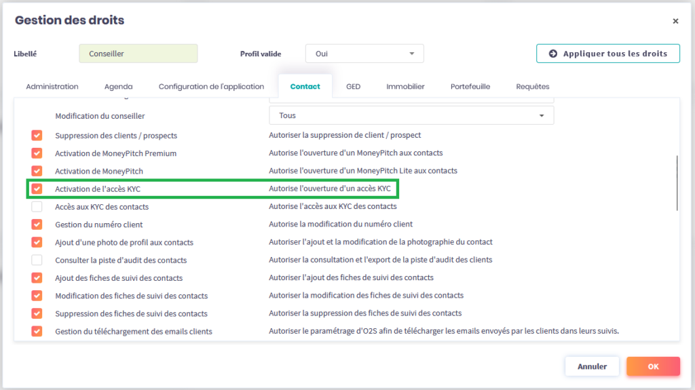This screenshot has width=695, height=390.
Task: Check Consulter la piste d'audit des contacts
Action: pyautogui.click(x=37, y=260)
